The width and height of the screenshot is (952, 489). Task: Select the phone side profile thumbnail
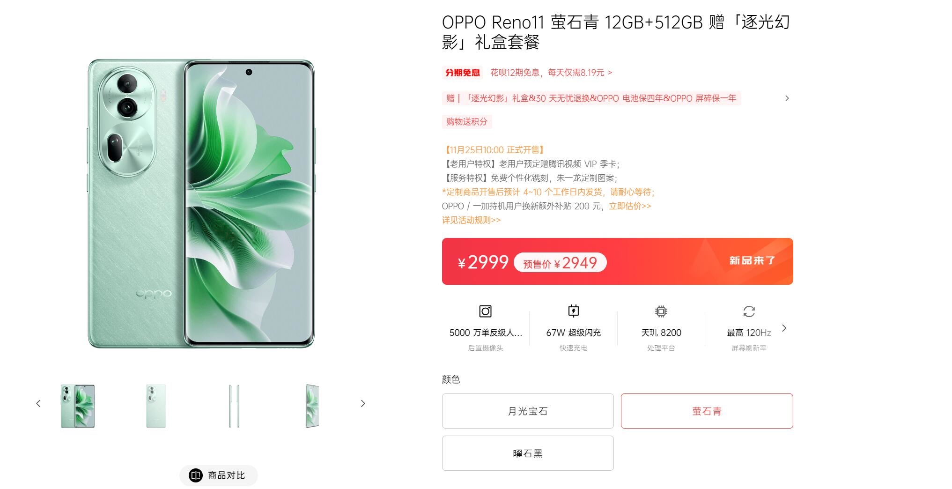234,406
